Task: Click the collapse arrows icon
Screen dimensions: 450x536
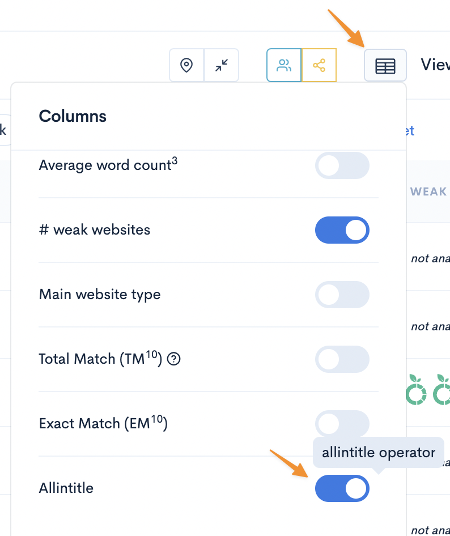Action: pos(222,65)
